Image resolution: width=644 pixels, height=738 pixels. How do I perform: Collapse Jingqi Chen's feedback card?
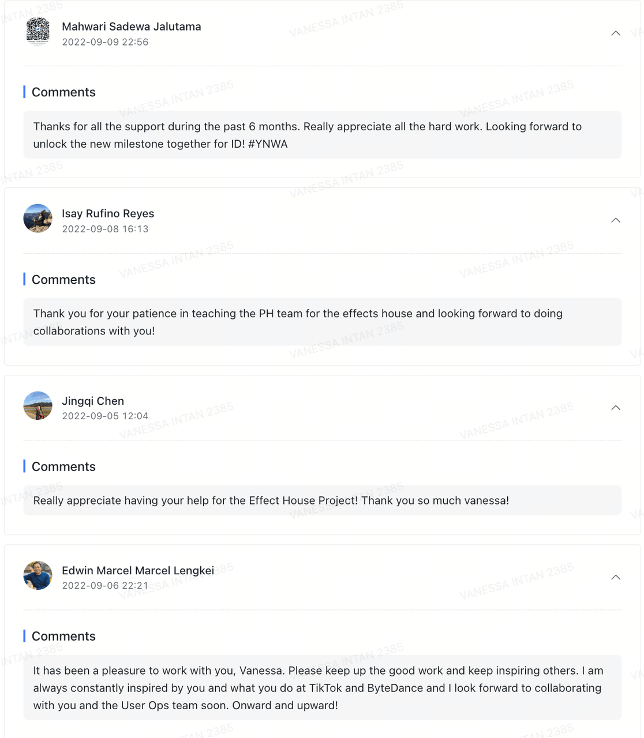616,408
